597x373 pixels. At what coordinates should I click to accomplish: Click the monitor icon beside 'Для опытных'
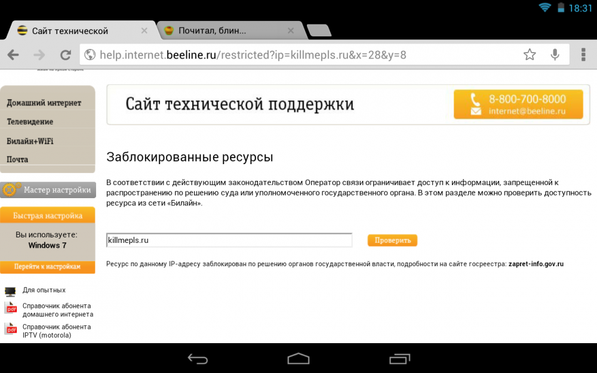[x=10, y=292]
